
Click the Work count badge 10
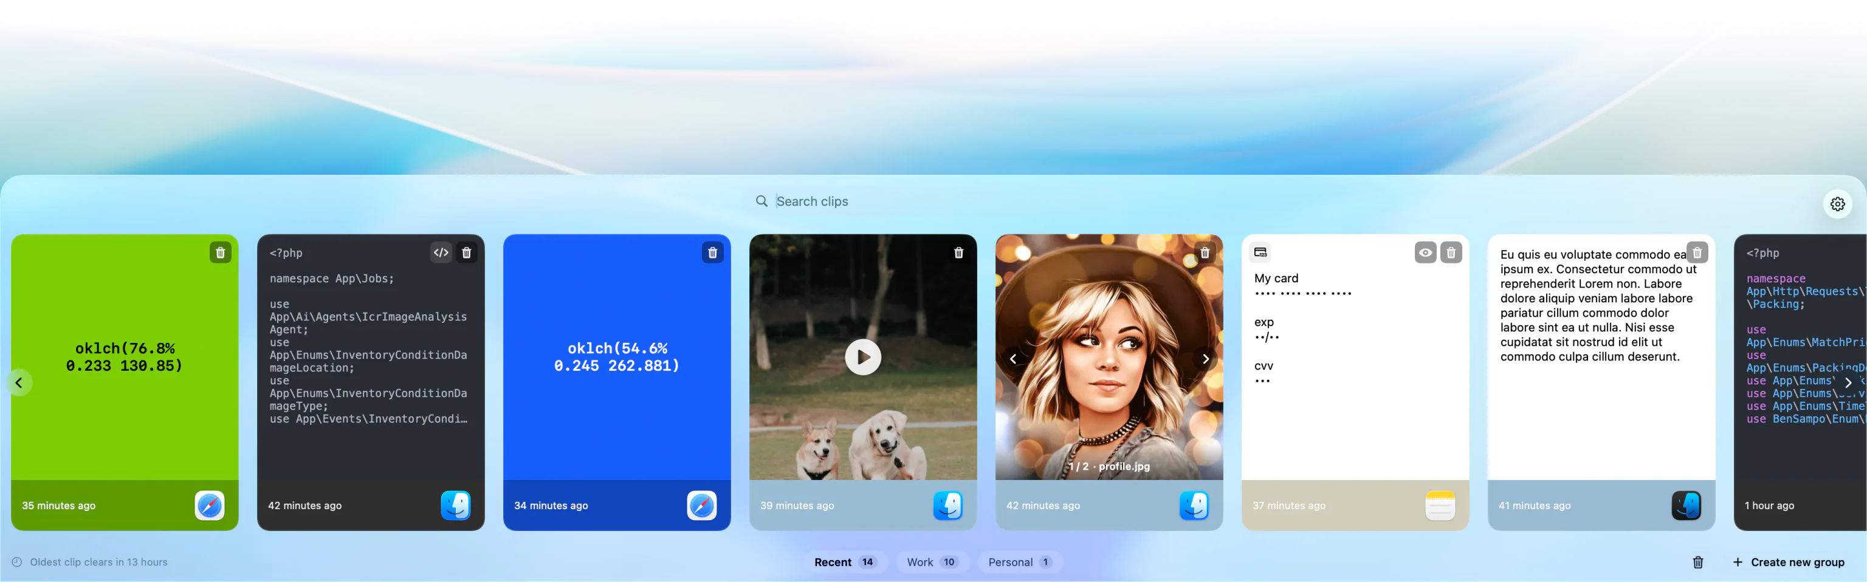949,563
